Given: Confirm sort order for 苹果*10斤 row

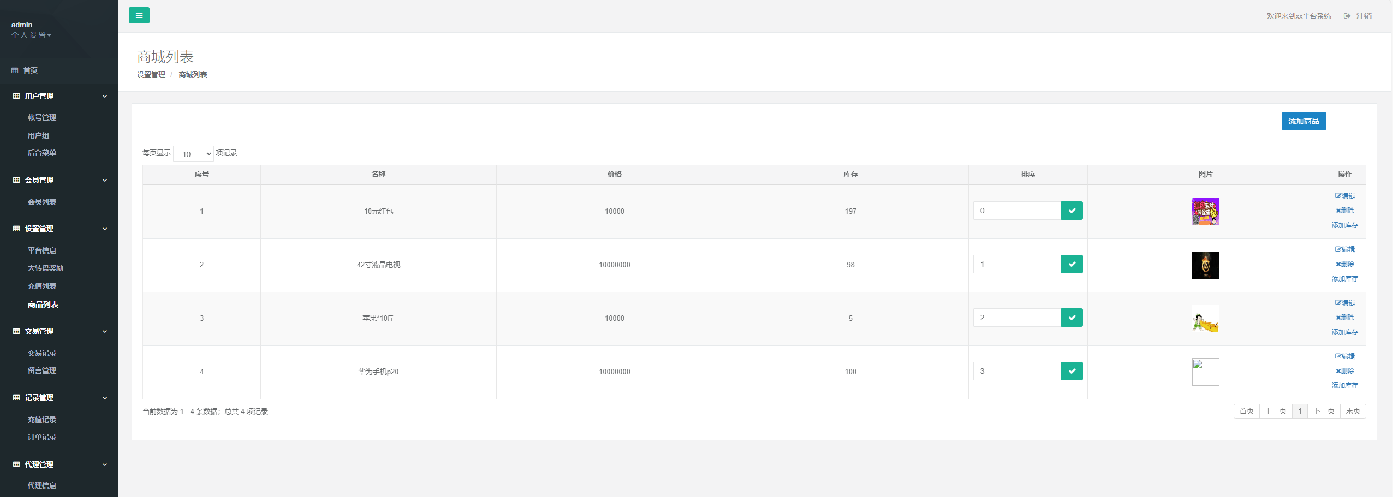Looking at the screenshot, I should click(1071, 318).
